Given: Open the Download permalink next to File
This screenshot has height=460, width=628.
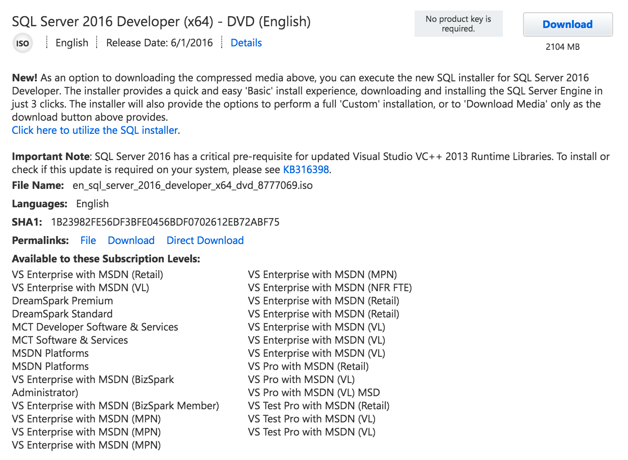Looking at the screenshot, I should 131,240.
